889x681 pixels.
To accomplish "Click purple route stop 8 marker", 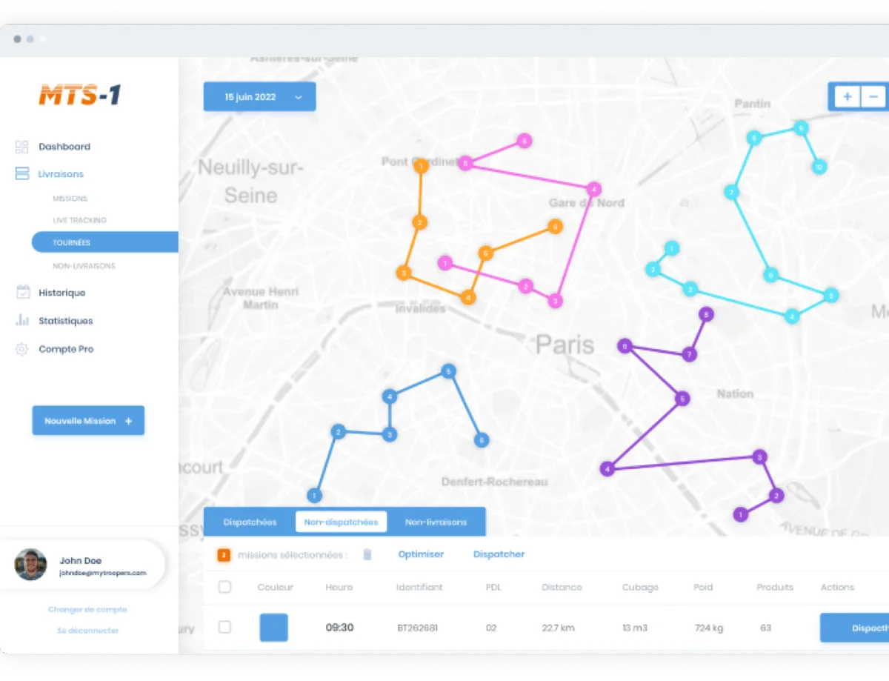I will pos(707,314).
